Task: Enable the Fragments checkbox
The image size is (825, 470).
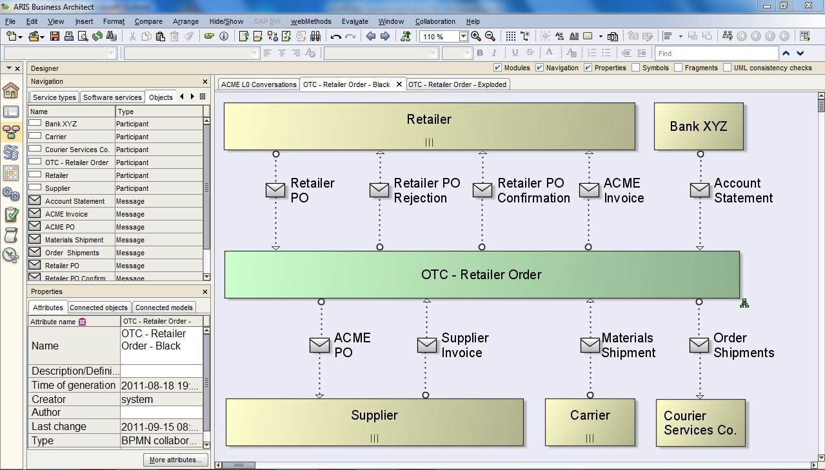Action: click(679, 68)
